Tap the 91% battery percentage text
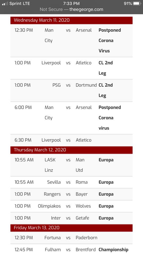 point(128,3)
